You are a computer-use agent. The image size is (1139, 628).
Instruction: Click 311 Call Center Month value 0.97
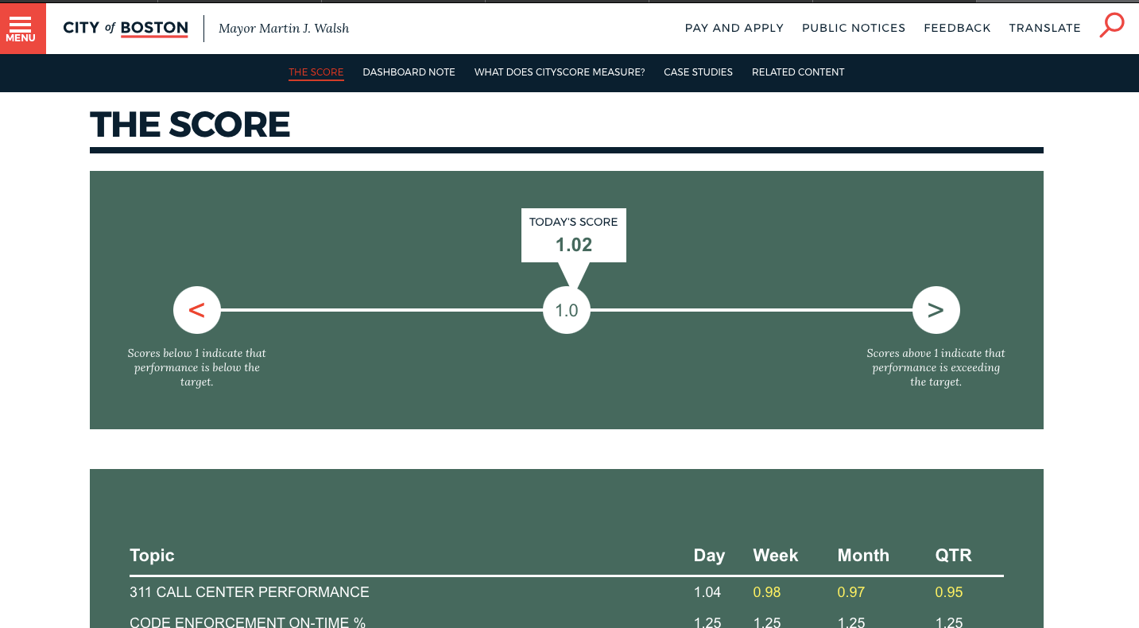(x=851, y=592)
